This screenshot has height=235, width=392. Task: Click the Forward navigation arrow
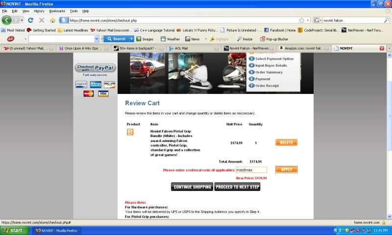16,20
